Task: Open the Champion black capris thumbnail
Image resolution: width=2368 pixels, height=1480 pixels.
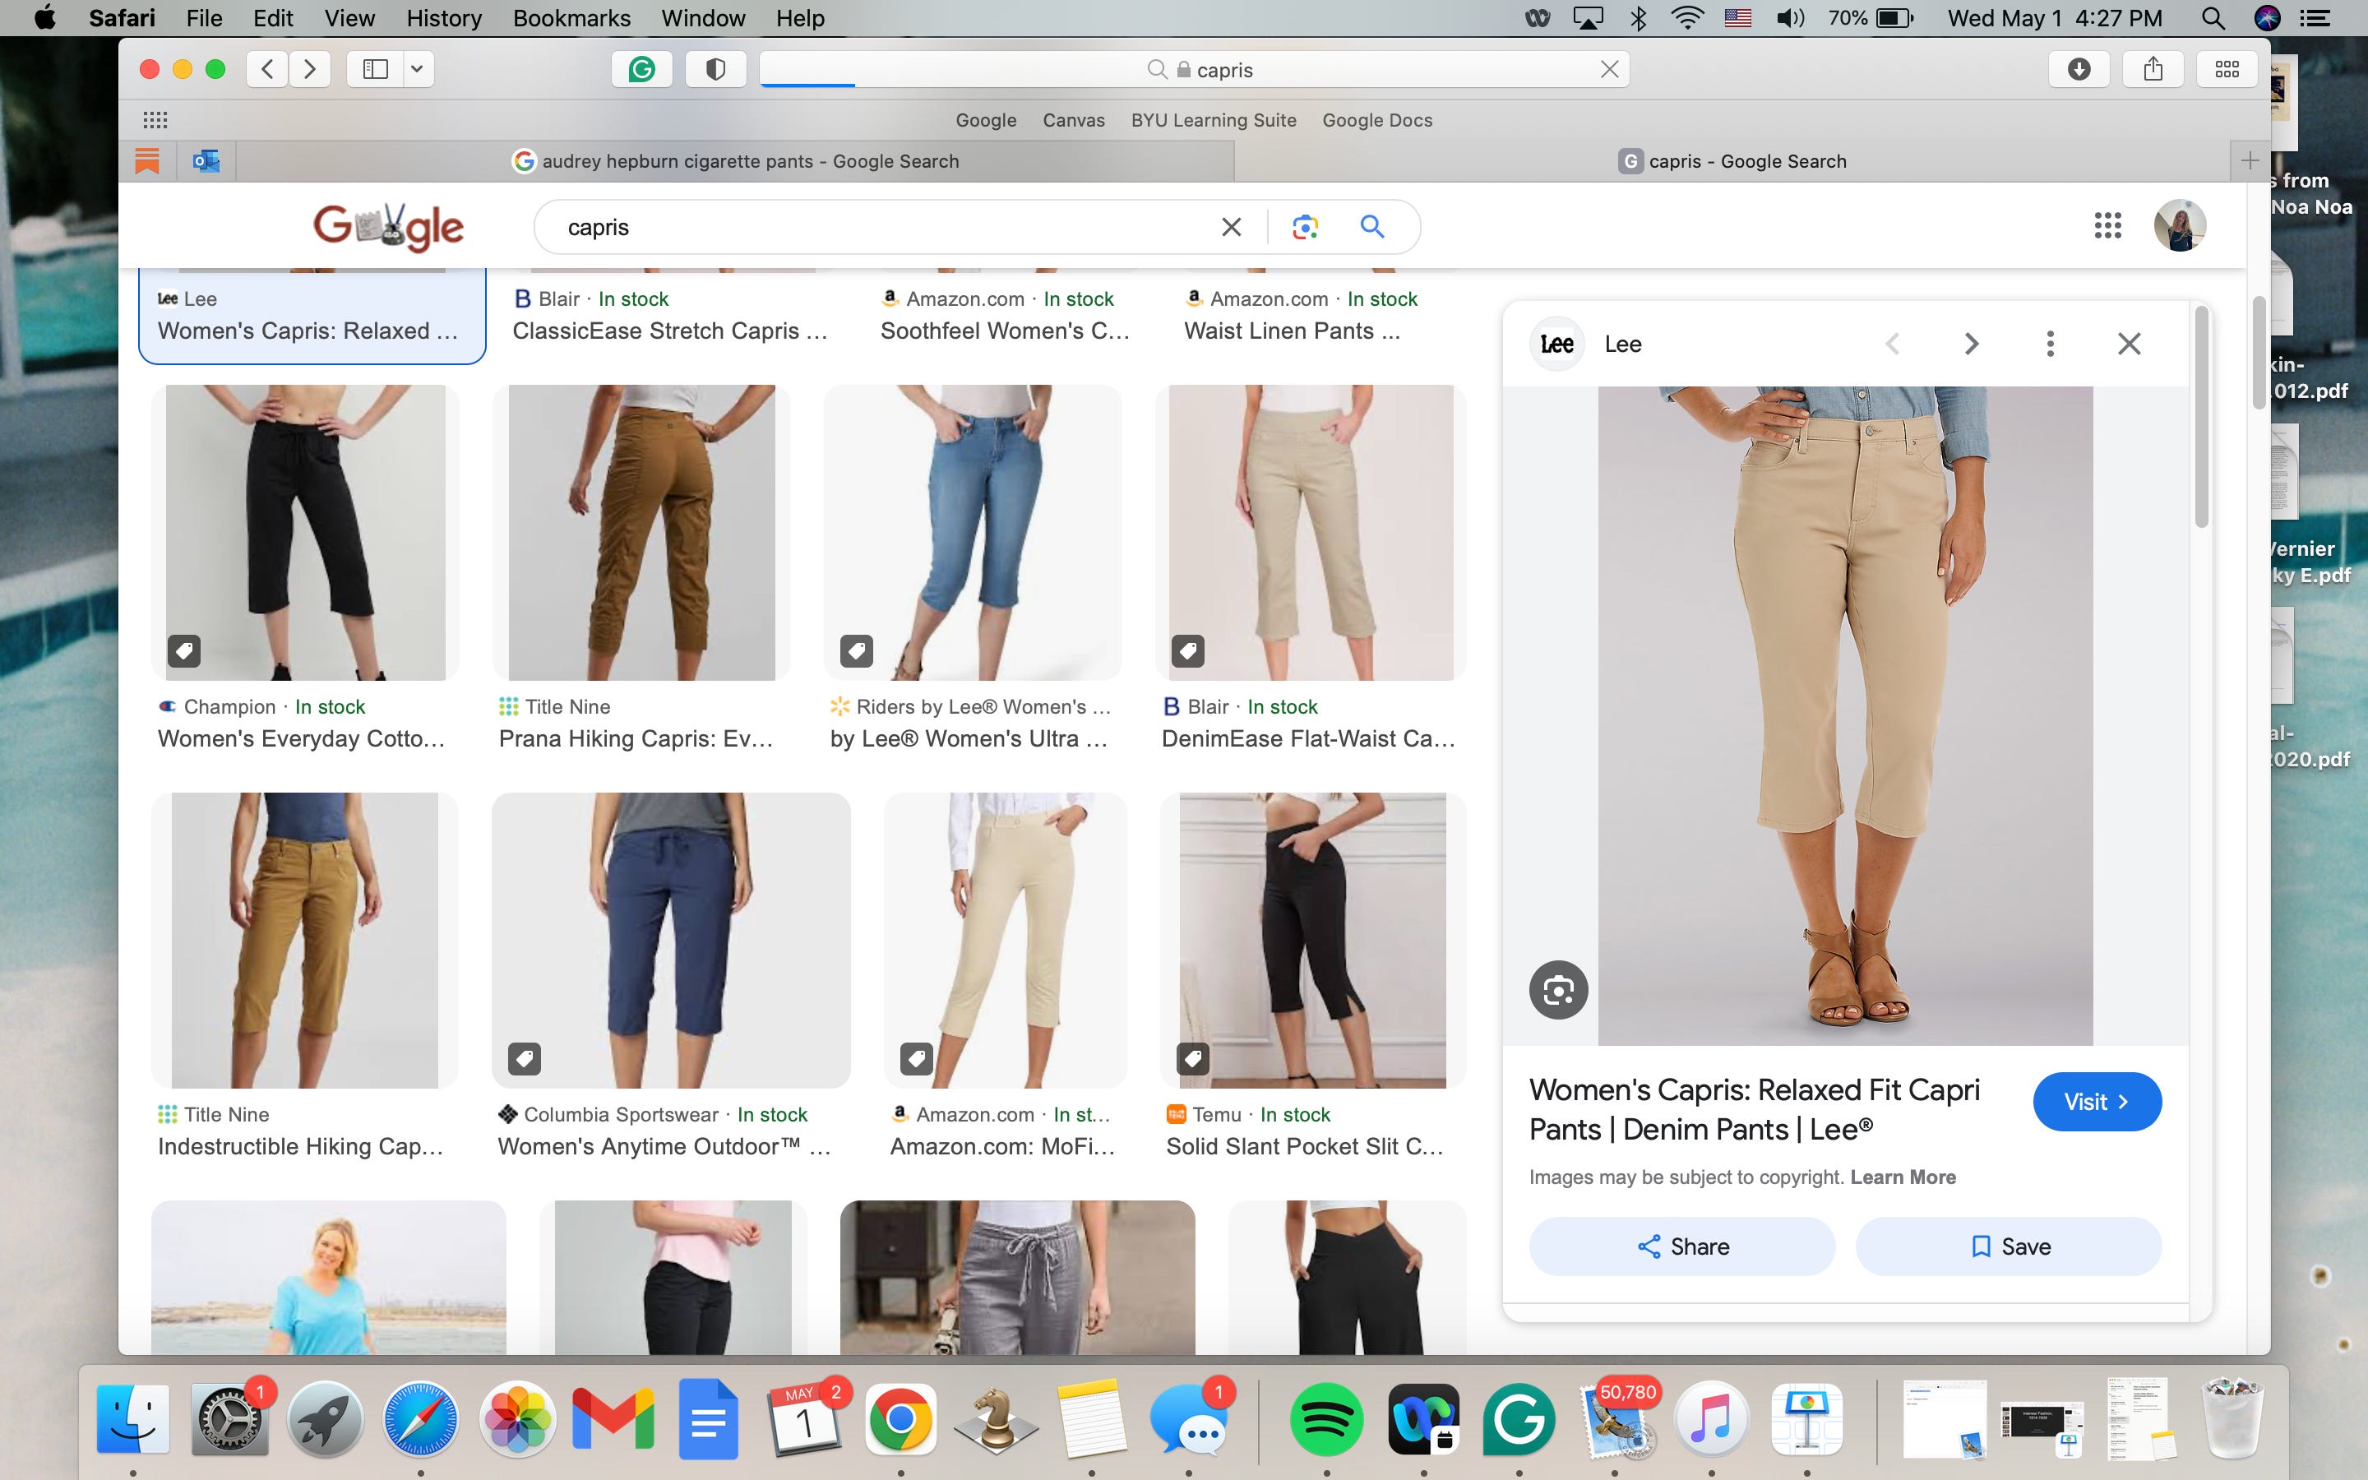Action: pos(305,533)
